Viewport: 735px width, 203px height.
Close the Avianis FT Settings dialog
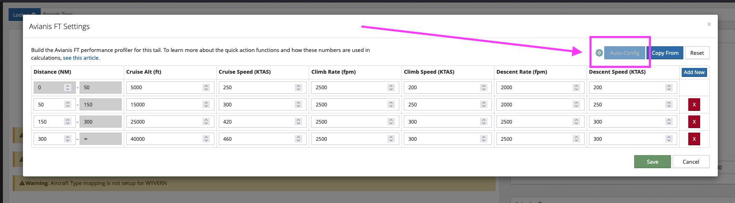coord(709,24)
